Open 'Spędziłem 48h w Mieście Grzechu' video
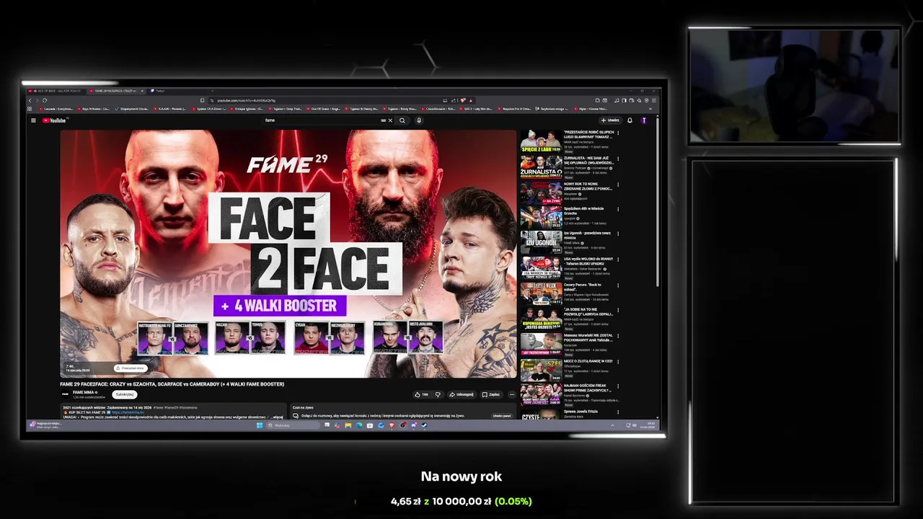The height and width of the screenshot is (519, 923). [x=542, y=217]
